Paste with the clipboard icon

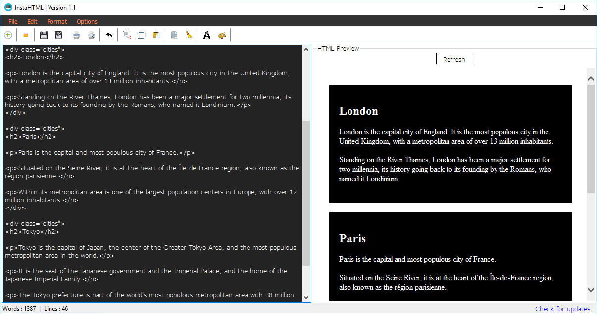tap(156, 35)
